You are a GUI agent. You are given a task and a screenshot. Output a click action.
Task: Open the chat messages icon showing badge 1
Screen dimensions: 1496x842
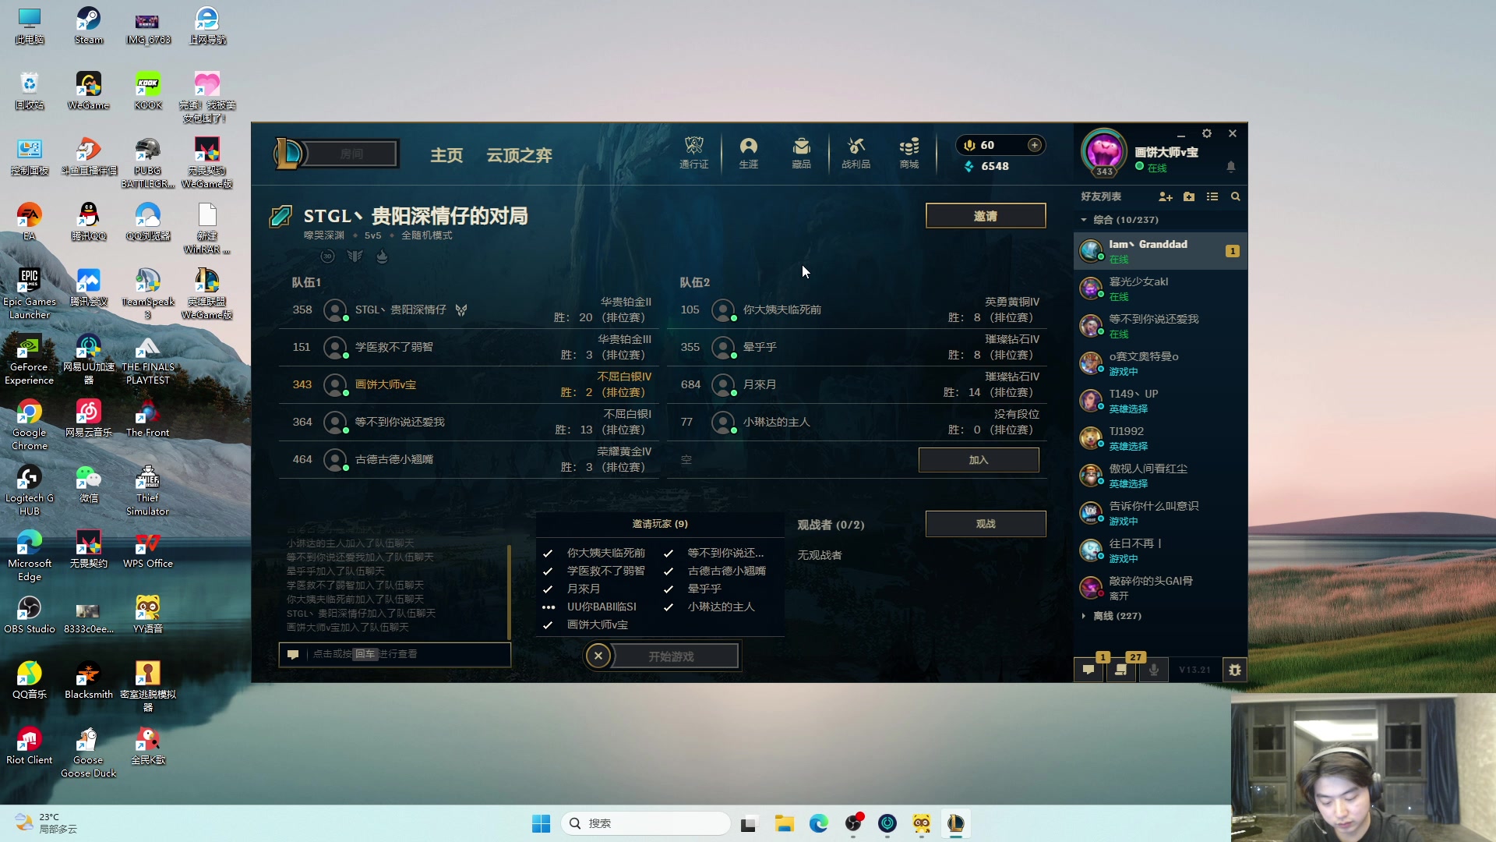tap(1088, 669)
